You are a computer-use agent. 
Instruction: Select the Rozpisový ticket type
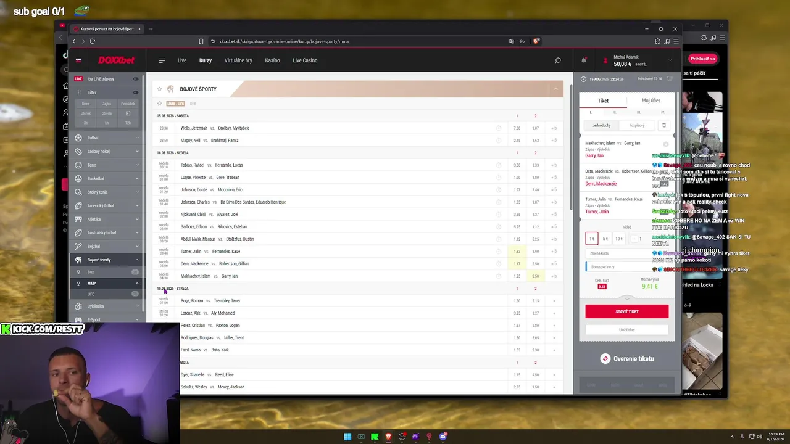tap(637, 125)
